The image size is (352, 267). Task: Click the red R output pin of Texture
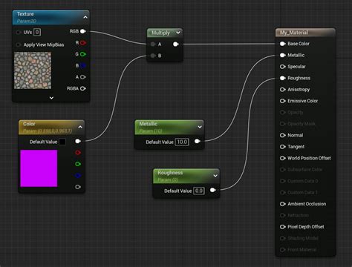(x=83, y=43)
